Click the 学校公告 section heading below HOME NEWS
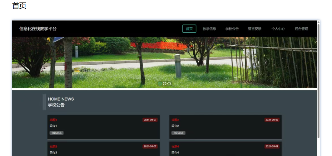 (x=56, y=105)
